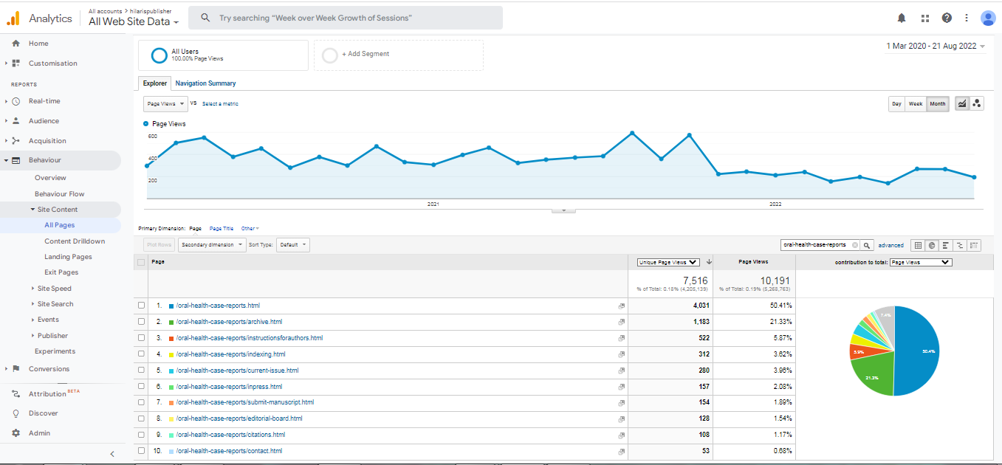The height and width of the screenshot is (465, 1002).
Task: Click the notifications bell icon
Action: click(902, 18)
